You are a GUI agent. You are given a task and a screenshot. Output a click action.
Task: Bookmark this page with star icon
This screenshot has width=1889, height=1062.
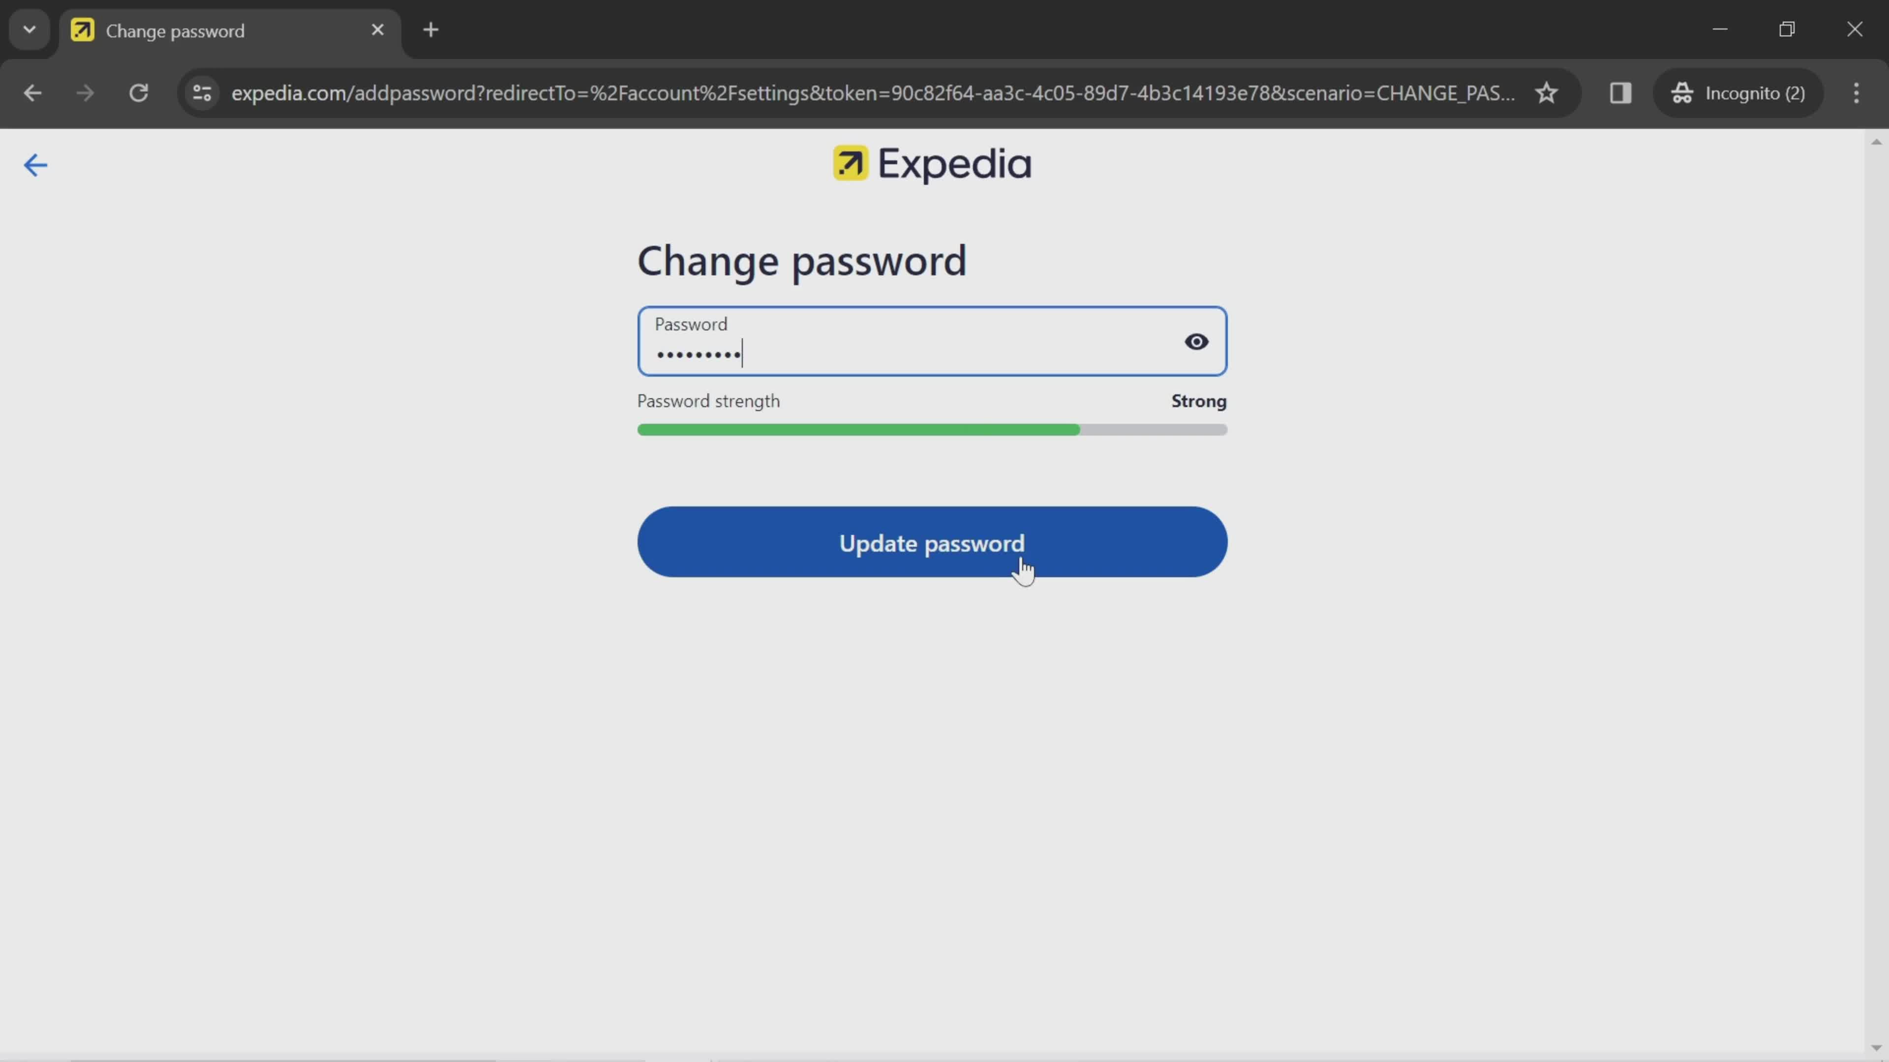(x=1547, y=93)
